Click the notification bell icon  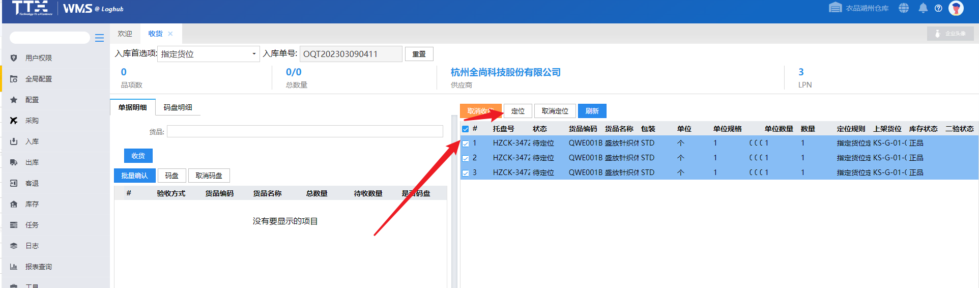click(x=923, y=8)
